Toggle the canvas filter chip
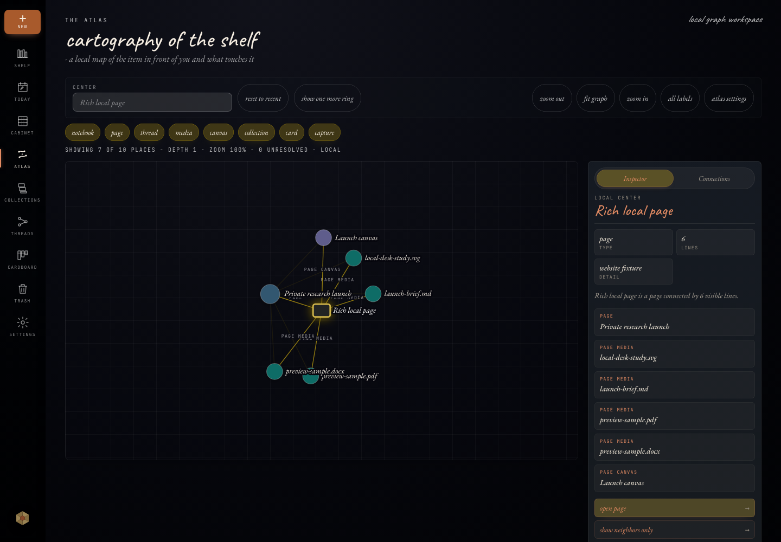This screenshot has width=781, height=542. point(219,133)
